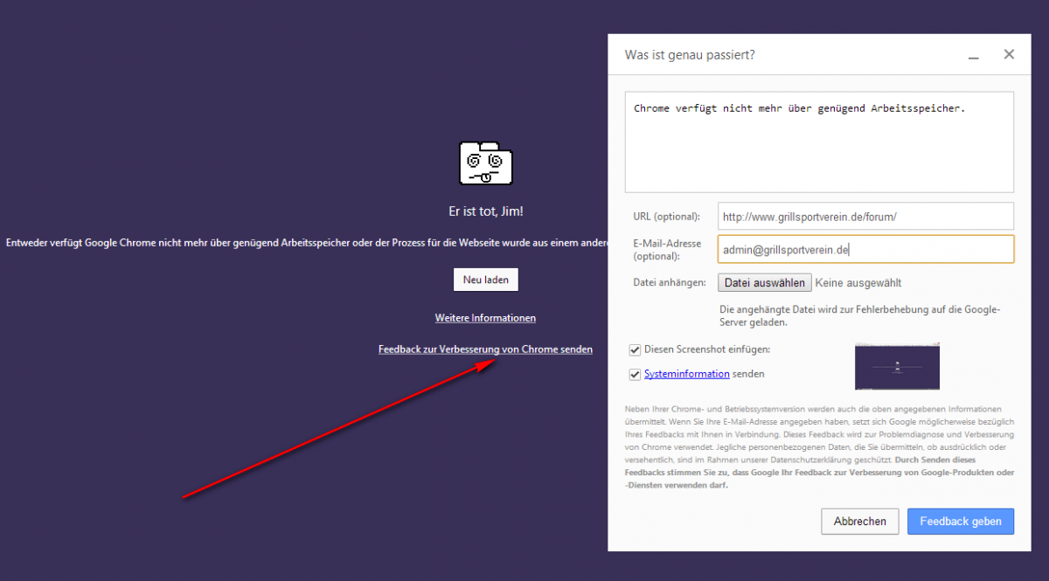Click the 'Keine ausgewählt' file status text

pyautogui.click(x=858, y=283)
